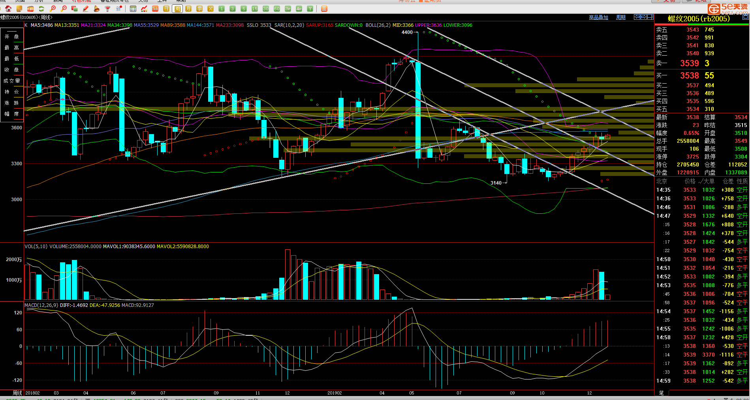The image size is (750, 400).
Task: Click the 卖五 ask price 3543
Action: coord(693,30)
